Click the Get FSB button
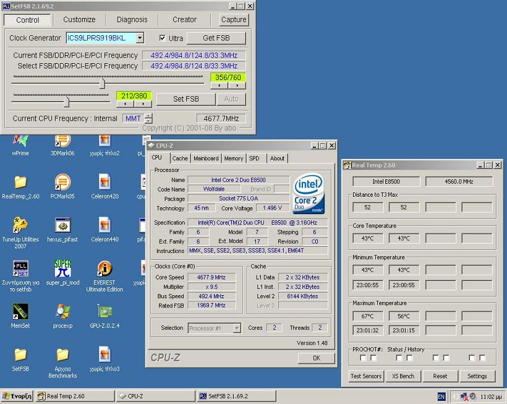 point(216,38)
